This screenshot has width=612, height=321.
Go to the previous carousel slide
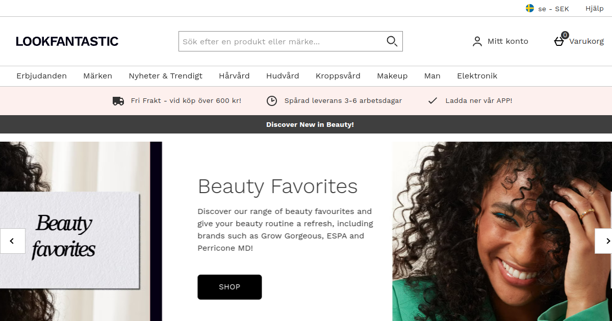[x=12, y=241]
